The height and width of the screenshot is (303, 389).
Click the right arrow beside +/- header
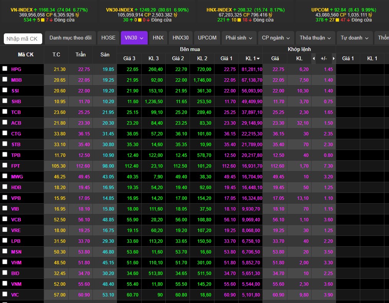tap(333, 59)
